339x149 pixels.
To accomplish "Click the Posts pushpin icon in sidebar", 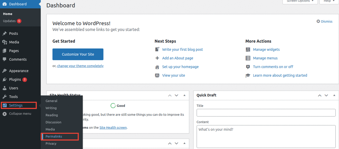I will pyautogui.click(x=4, y=34).
